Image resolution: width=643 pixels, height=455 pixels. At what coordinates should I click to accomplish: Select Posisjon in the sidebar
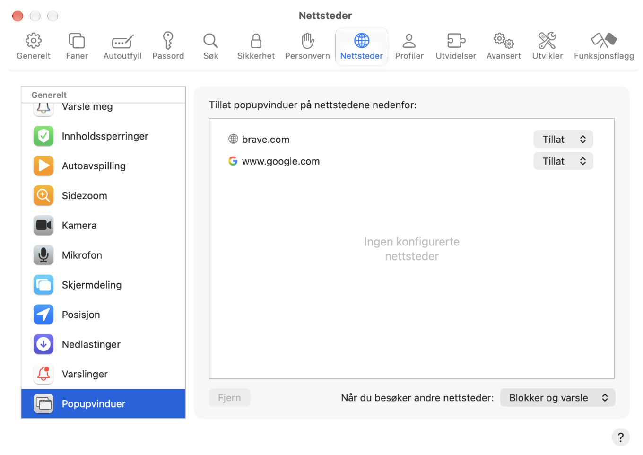[103, 315]
